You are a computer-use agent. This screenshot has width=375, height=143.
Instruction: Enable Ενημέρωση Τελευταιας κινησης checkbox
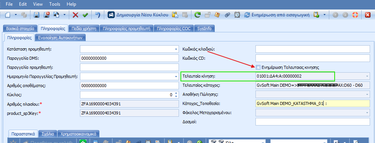point(258,67)
